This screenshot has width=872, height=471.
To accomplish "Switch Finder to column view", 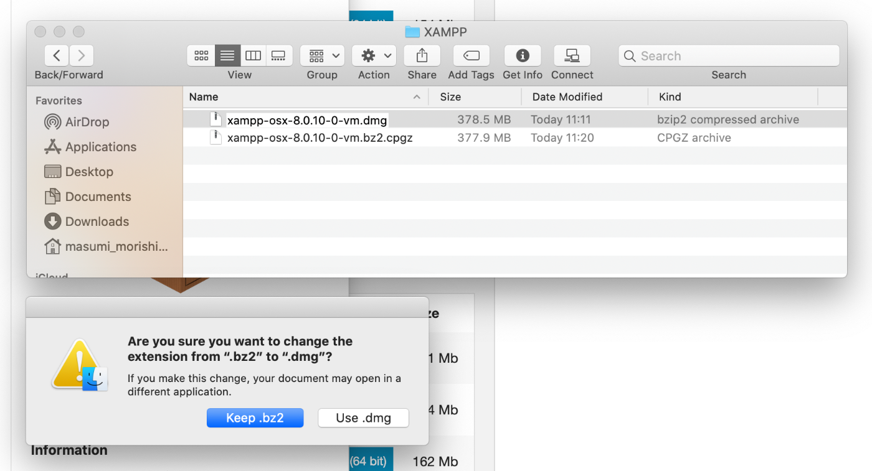I will pos(253,55).
